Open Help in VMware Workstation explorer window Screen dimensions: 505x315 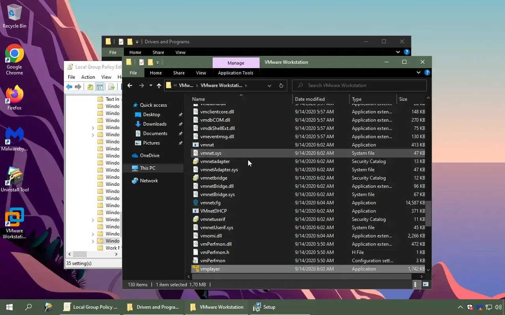427,73
